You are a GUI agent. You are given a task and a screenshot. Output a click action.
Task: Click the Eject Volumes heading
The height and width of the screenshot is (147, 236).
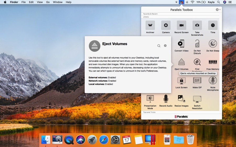pos(115,44)
